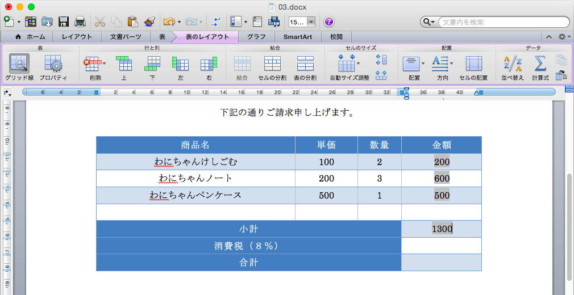Click the sort (並べ替え) icon

(513, 64)
